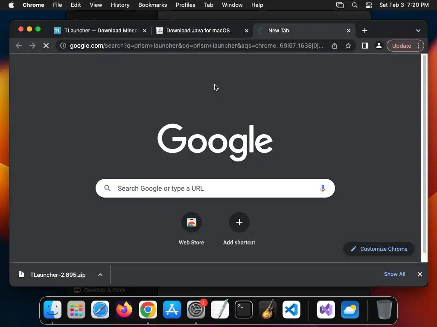Click the magnifier in the Google search box
The height and width of the screenshot is (327, 437).
(107, 188)
